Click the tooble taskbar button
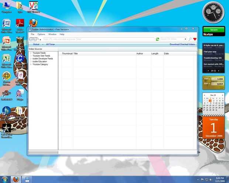 click(x=27, y=179)
